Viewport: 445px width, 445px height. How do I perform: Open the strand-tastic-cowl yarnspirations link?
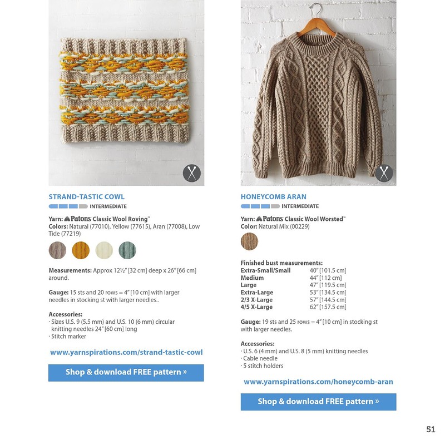126,353
